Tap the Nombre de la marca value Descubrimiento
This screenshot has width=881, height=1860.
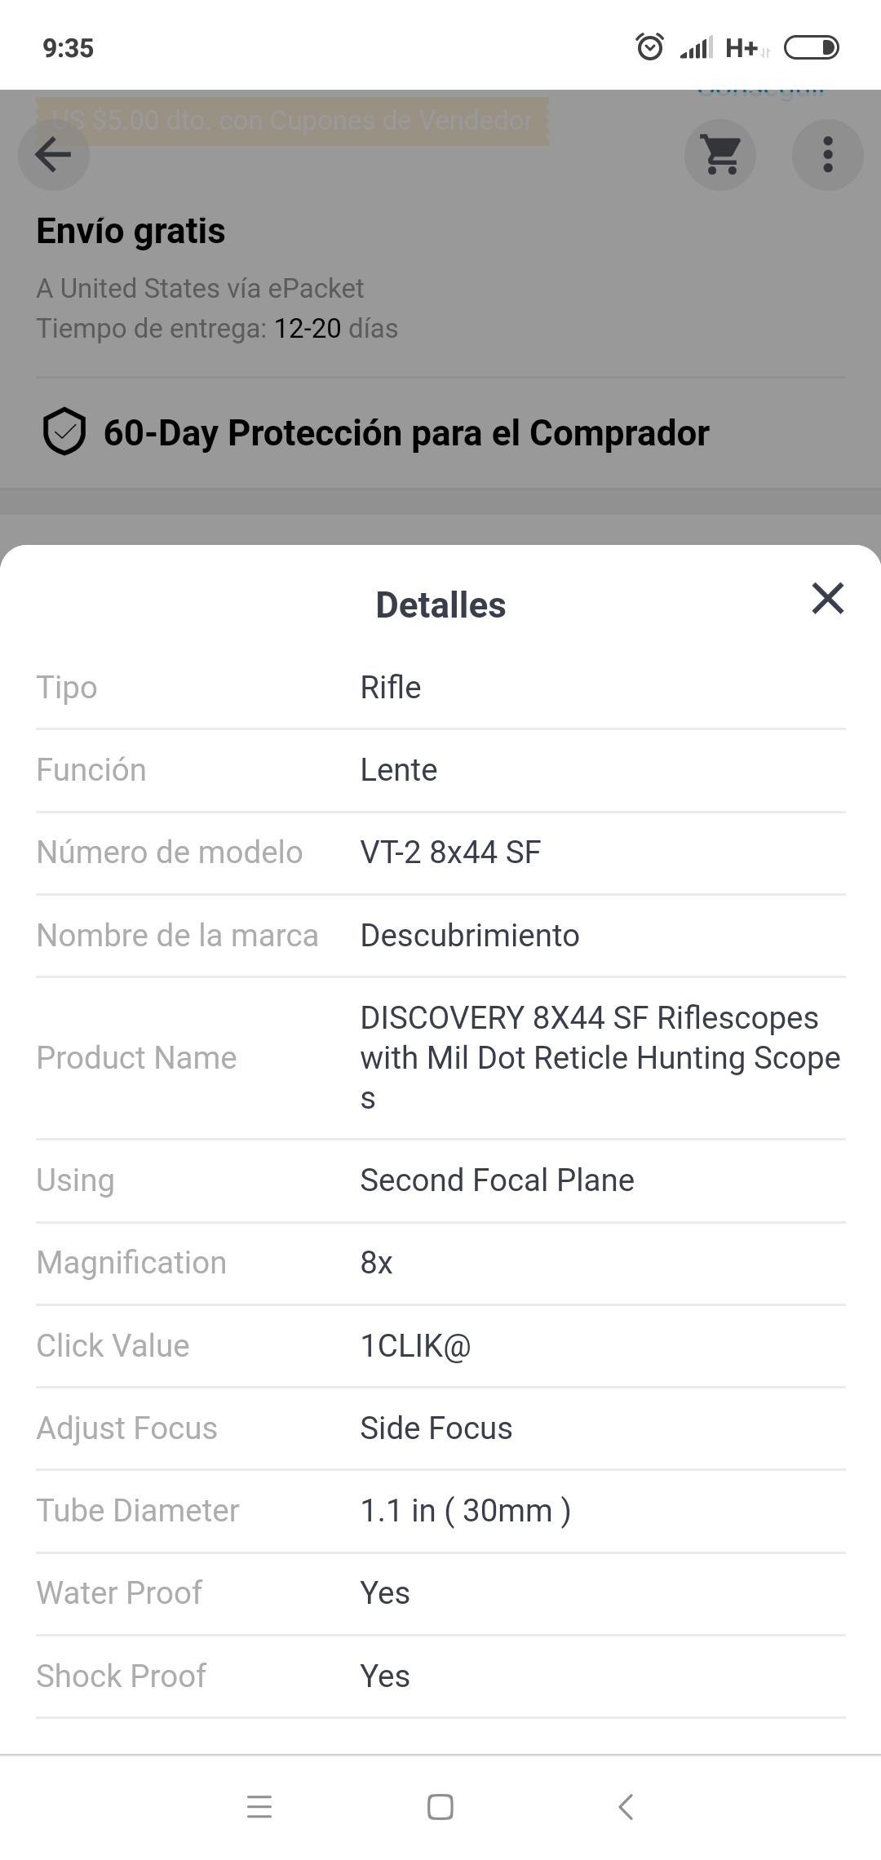tap(470, 936)
